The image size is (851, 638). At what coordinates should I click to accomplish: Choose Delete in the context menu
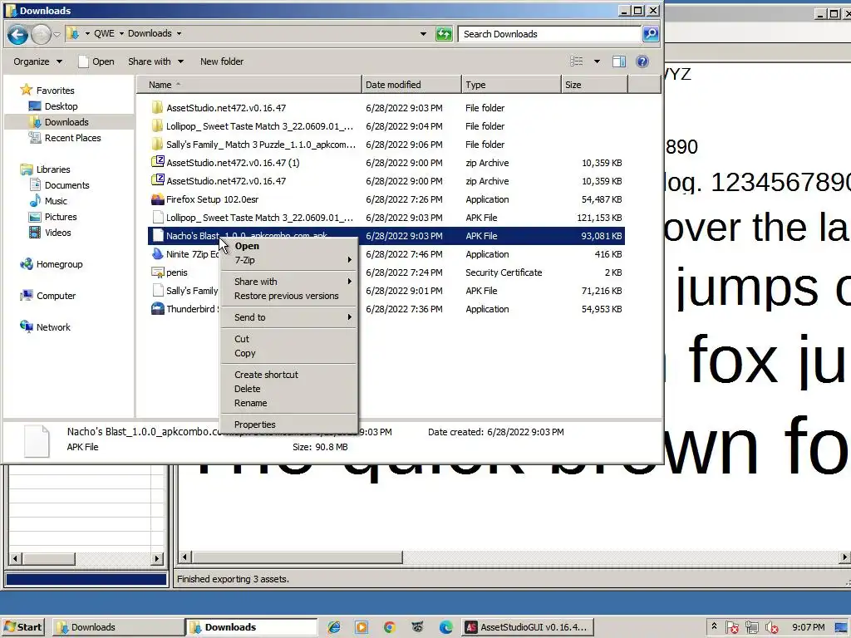pyautogui.click(x=288, y=389)
